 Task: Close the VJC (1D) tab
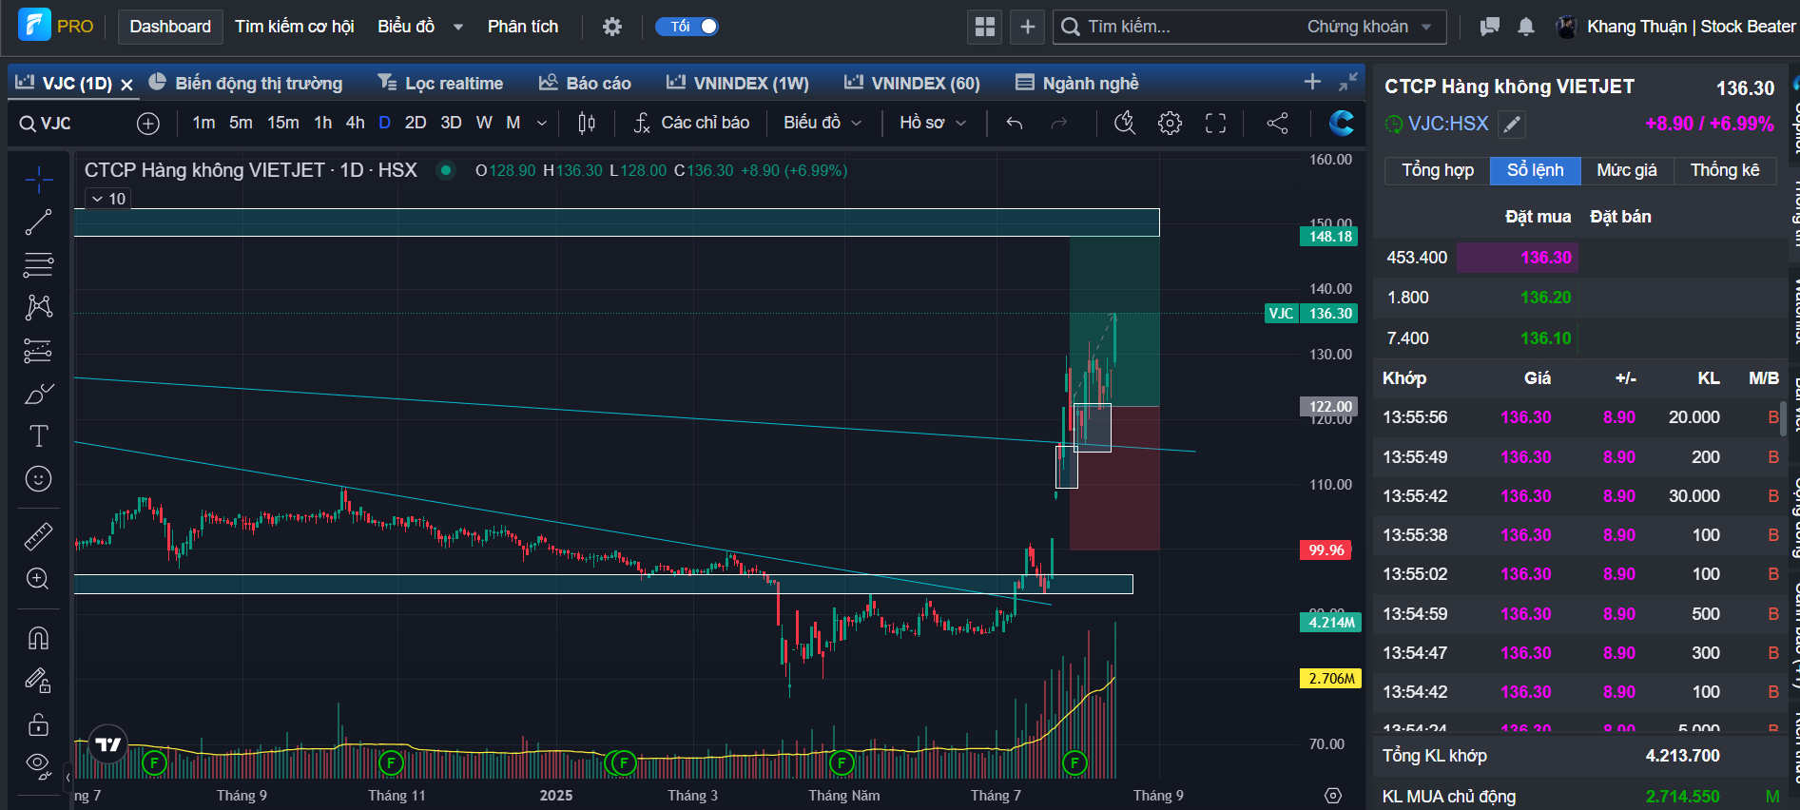point(126,85)
